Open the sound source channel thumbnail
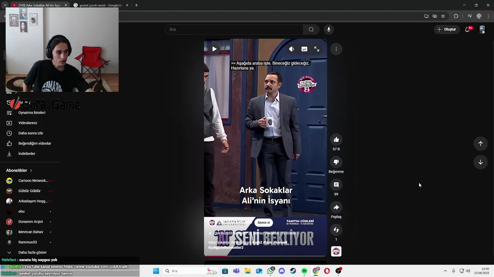Screen dimensions: 494x277 pos(336,251)
